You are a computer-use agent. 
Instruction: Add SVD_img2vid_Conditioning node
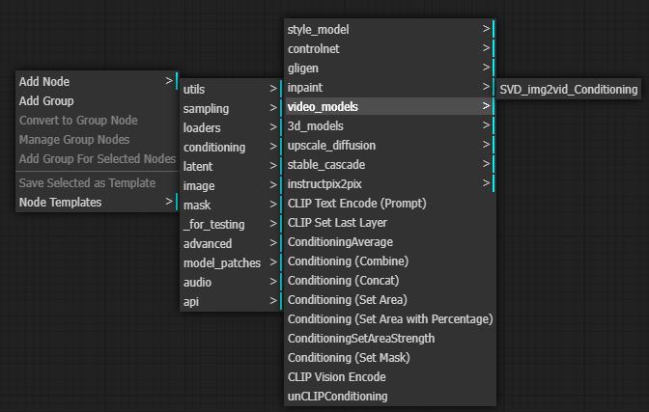point(568,89)
